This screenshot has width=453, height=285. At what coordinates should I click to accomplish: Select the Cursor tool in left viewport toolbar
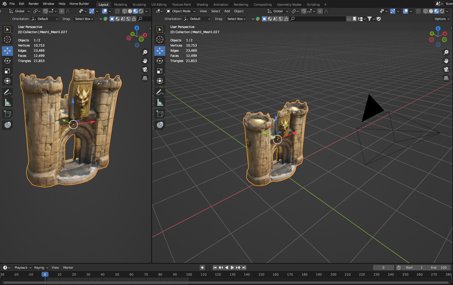point(7,39)
